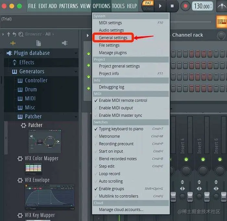This screenshot has height=221, width=227.
Task: Open Project general settings
Action: (131, 66)
